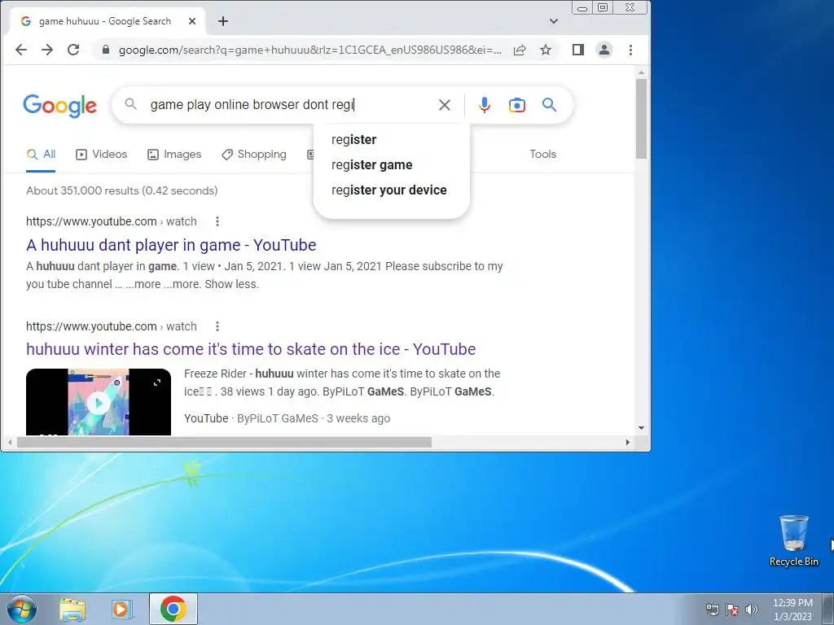Open 'huhuuu winter has come' YouTube result
834x625 pixels.
(251, 349)
